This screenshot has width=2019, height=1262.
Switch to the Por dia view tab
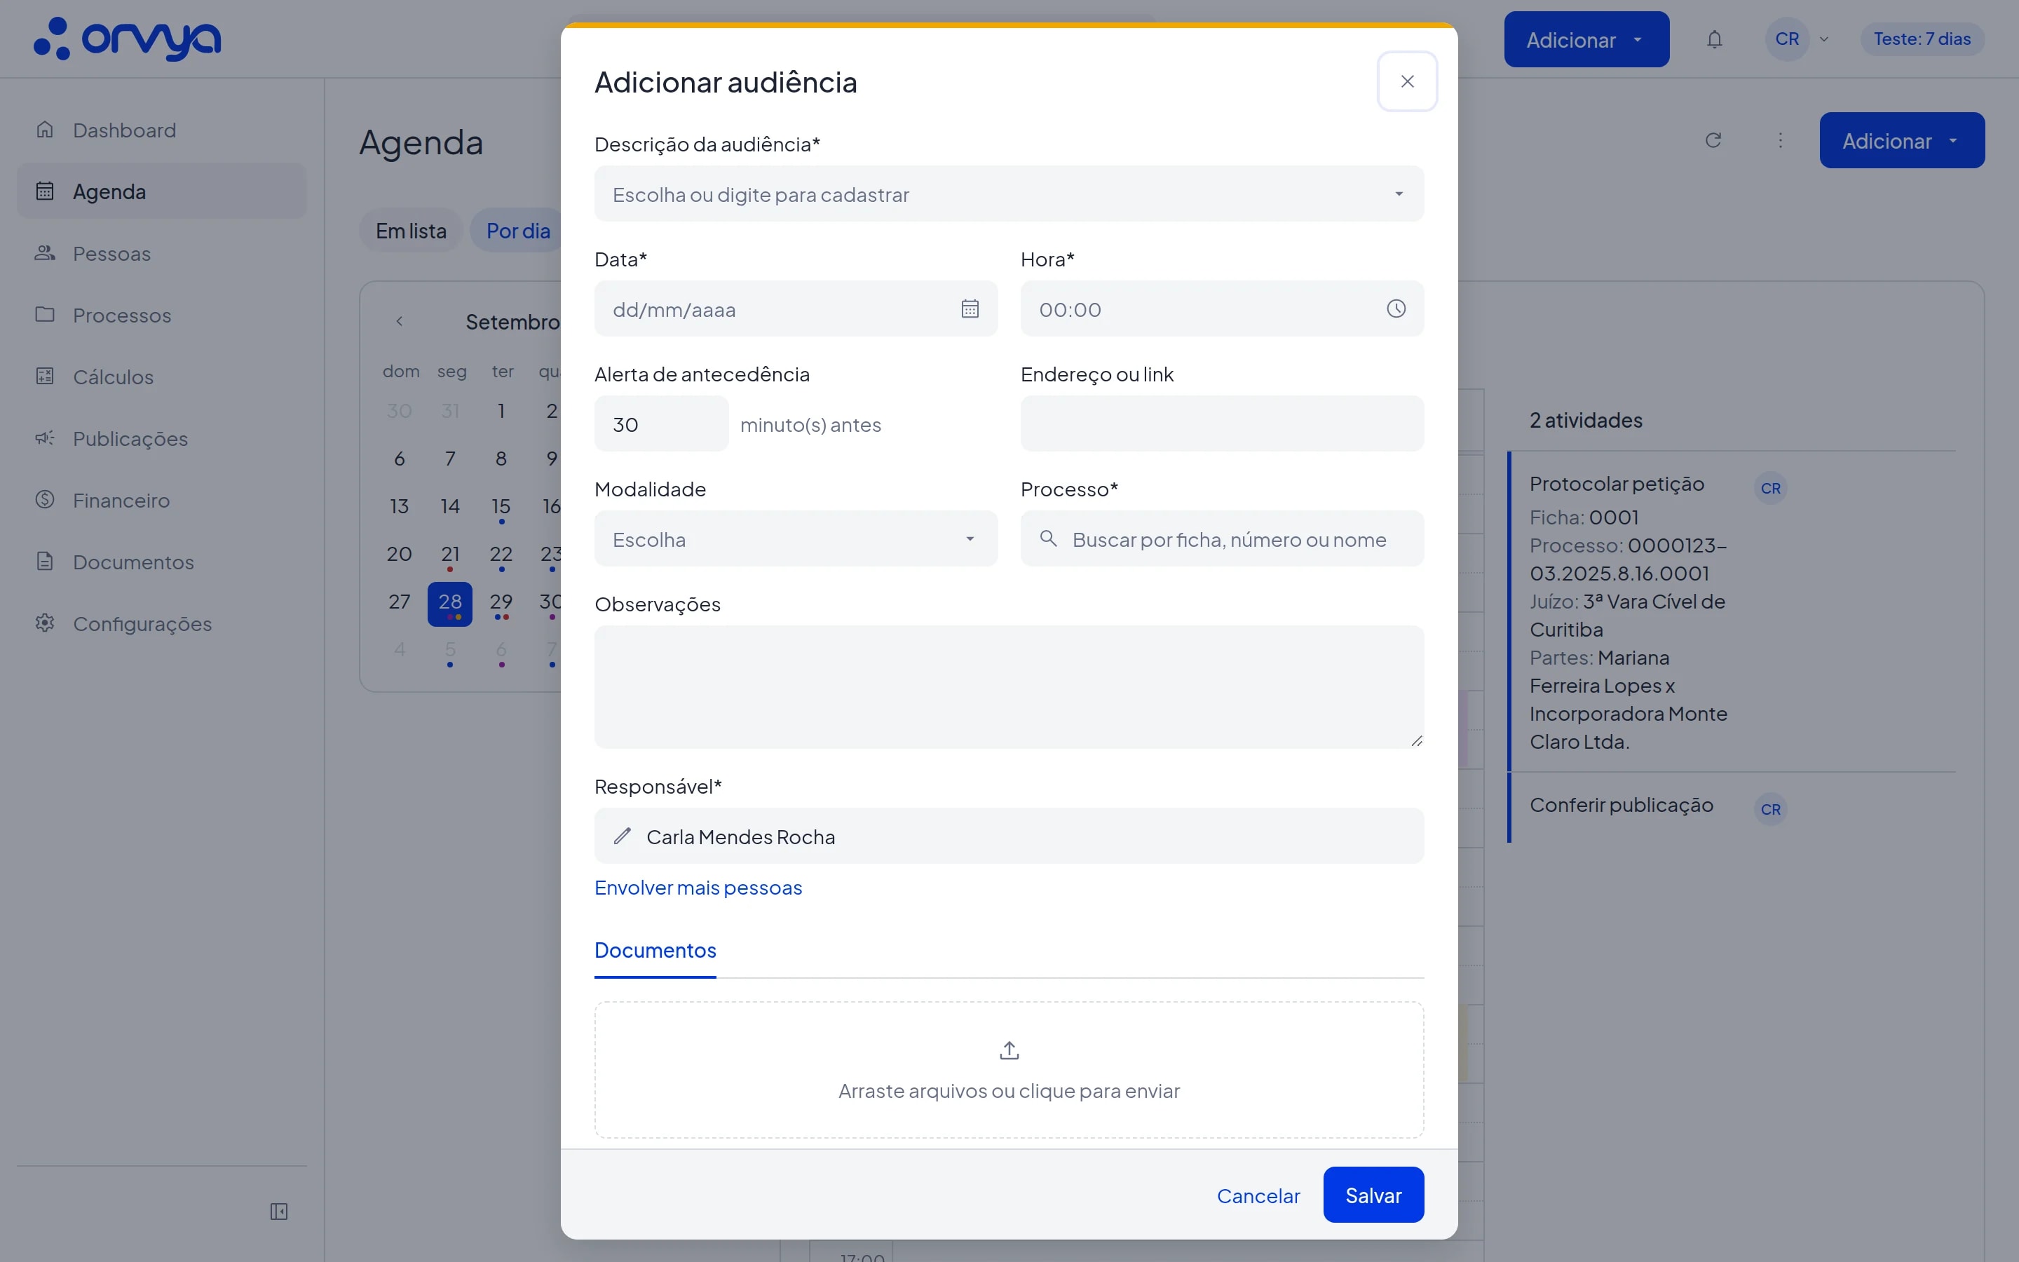tap(518, 231)
